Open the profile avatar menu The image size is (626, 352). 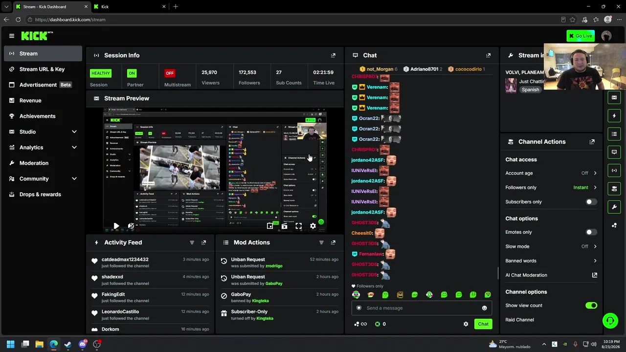[606, 36]
